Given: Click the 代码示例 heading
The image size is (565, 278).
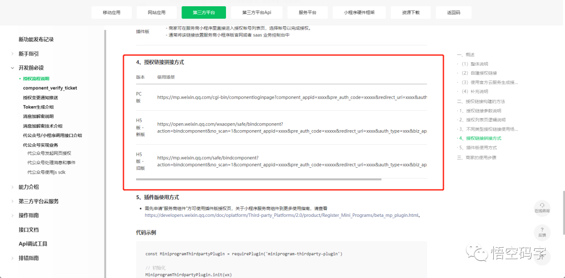Looking at the screenshot, I should [146, 233].
